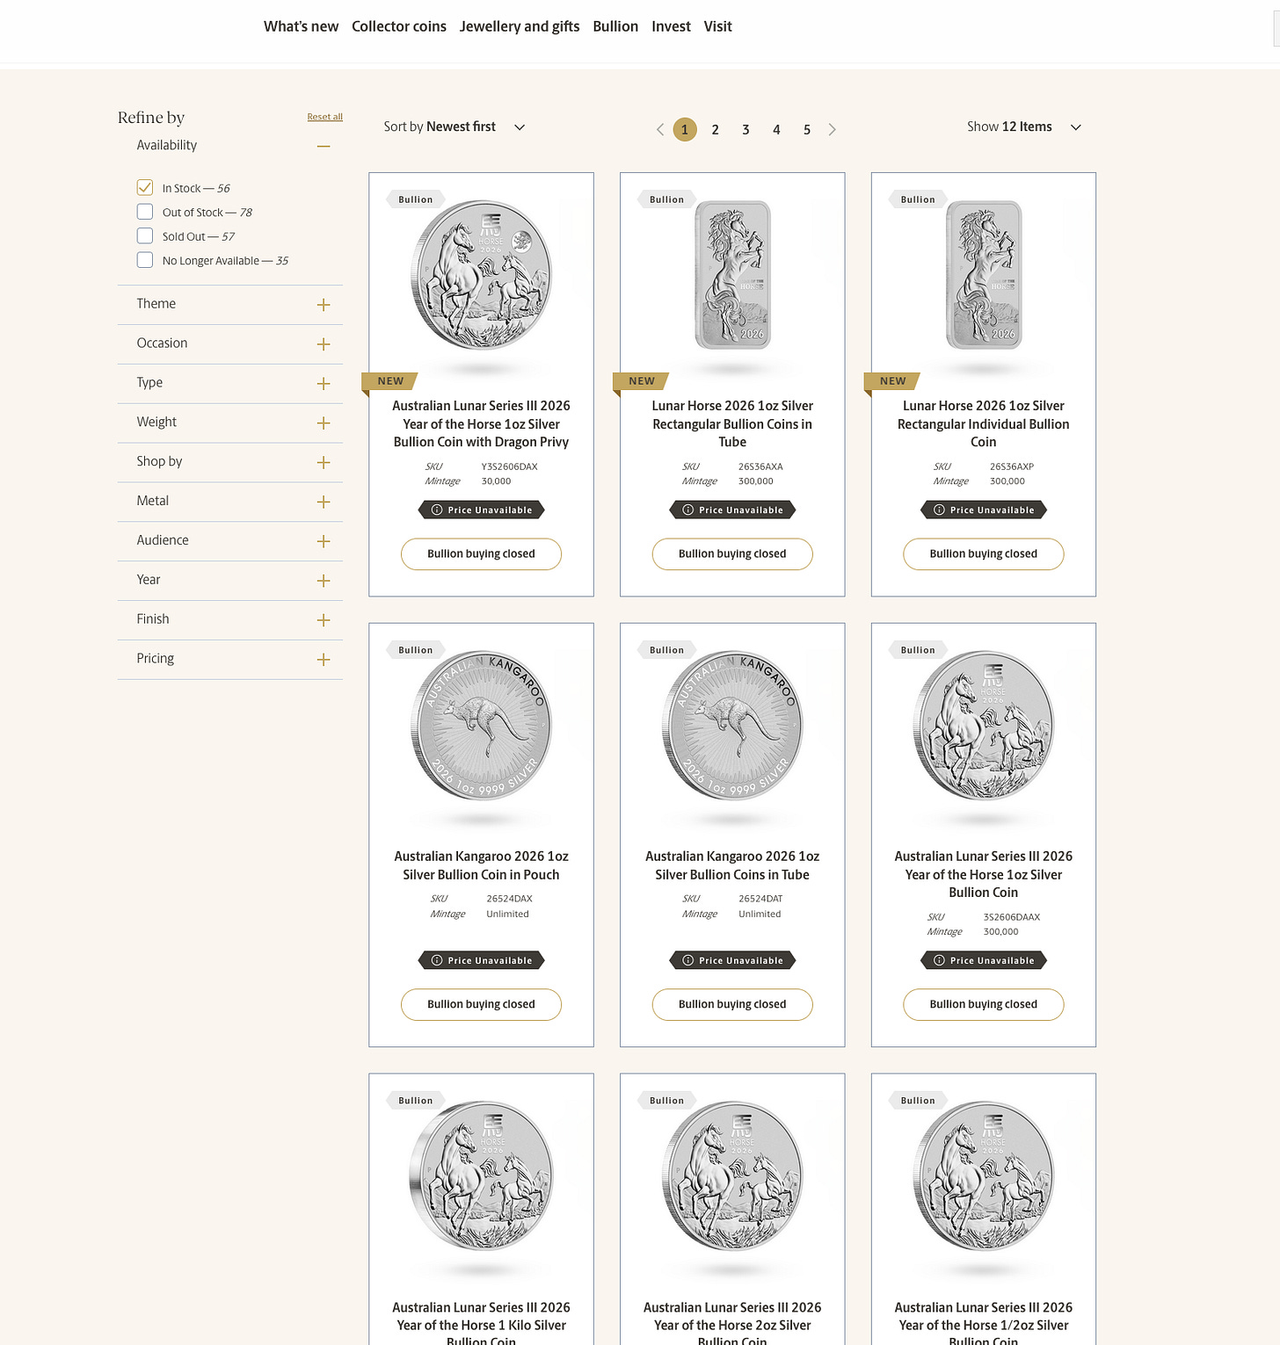Go to page 4
1280x1345 pixels.
tap(776, 130)
